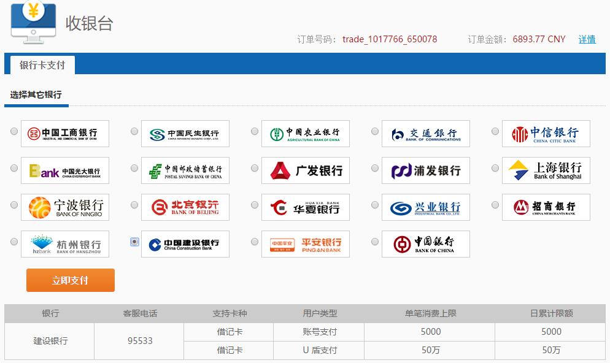The image size is (610, 363).
Task: Click the Bank of Hangzhou logo
Action: tap(64, 244)
